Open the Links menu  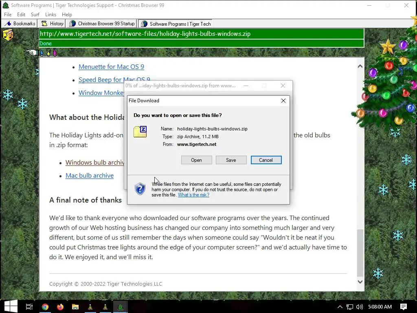[x=50, y=14]
